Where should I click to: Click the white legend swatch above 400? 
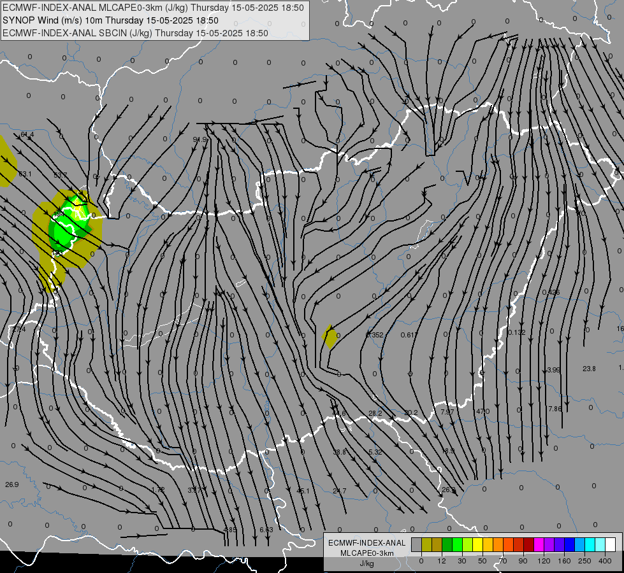click(611, 545)
